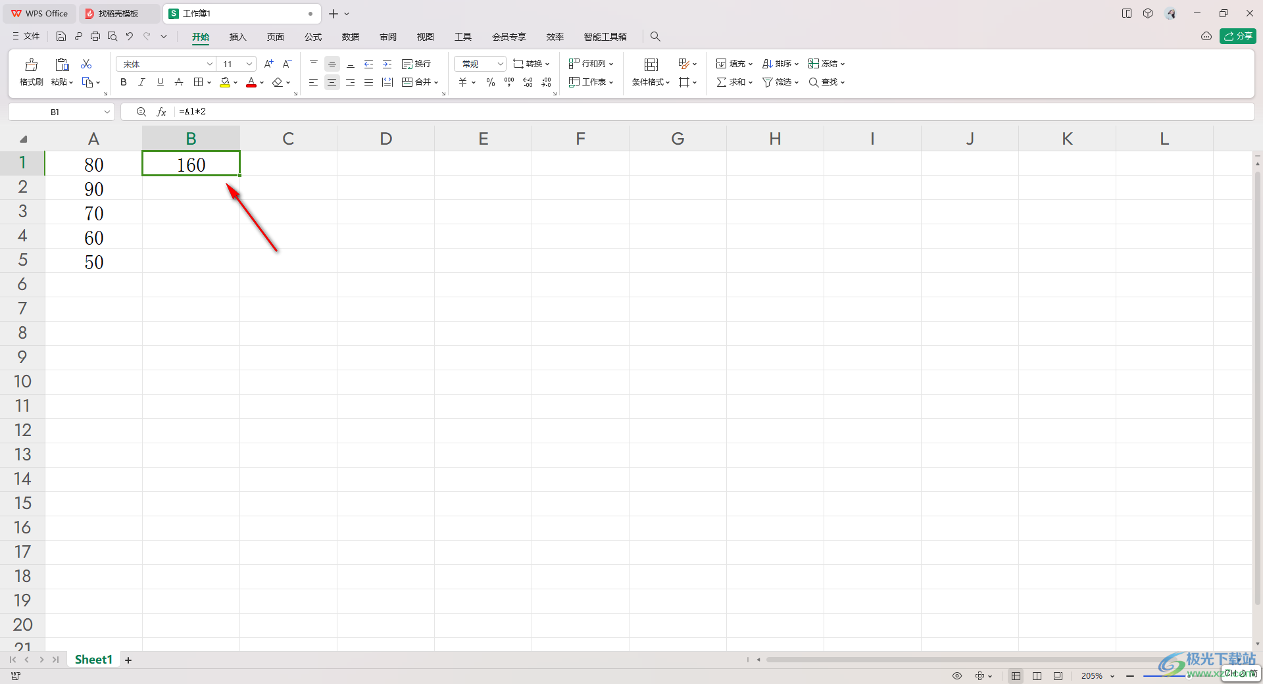This screenshot has height=684, width=1263.
Task: Toggle center horizontal alignment
Action: 332,82
